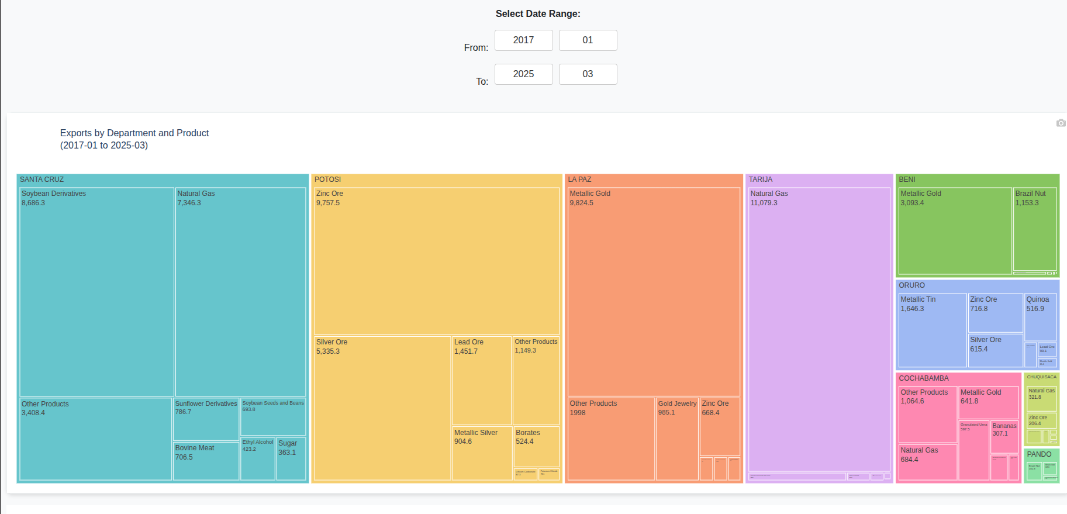Click La Paz Metallic Gold tile
Viewport: 1067px width, 514px height.
653,292
